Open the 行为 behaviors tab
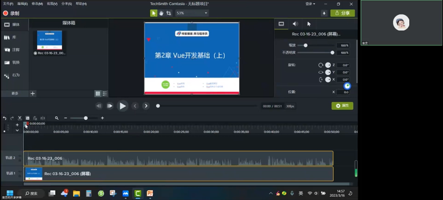The image size is (443, 200). (14, 75)
